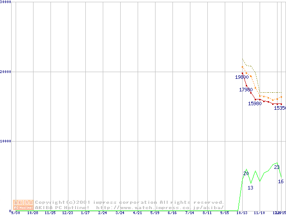Screen dimensions: 286x215
Task: Click the 19800 price data label
Action: pyautogui.click(x=242, y=77)
